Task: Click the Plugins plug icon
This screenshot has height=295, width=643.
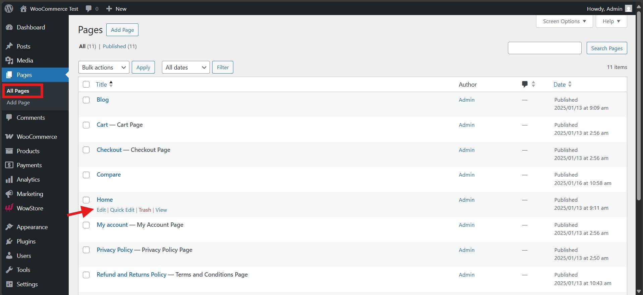Action: click(x=9, y=241)
